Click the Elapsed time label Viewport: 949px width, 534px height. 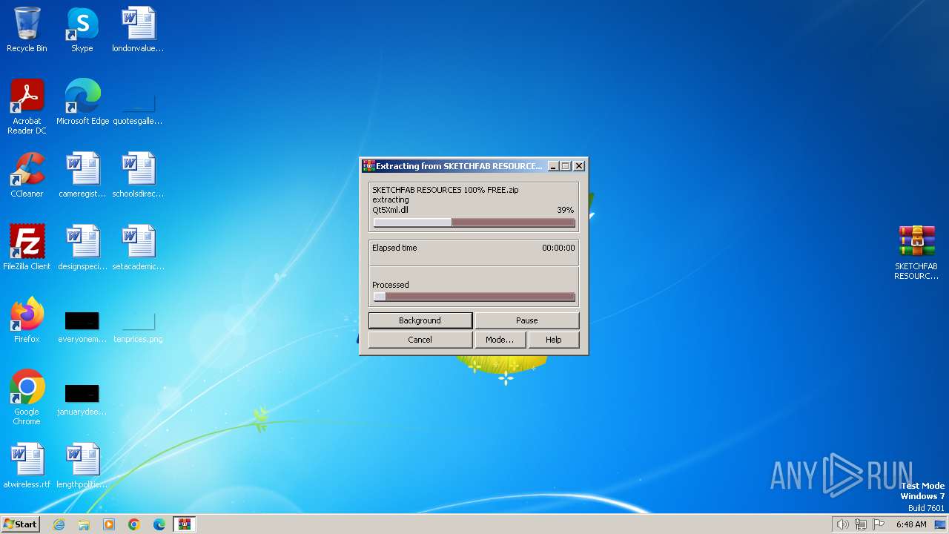394,248
